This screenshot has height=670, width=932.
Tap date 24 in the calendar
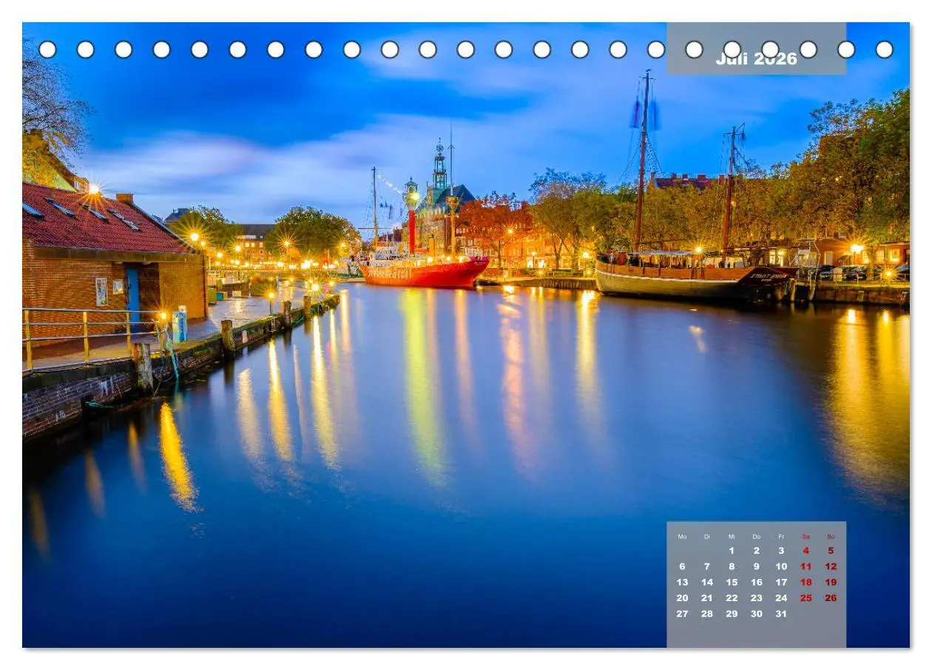781,598
